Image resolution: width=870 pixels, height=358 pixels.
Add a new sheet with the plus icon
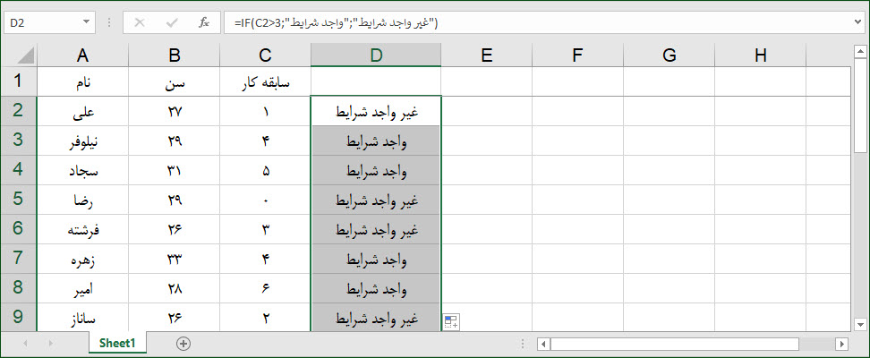tap(183, 344)
